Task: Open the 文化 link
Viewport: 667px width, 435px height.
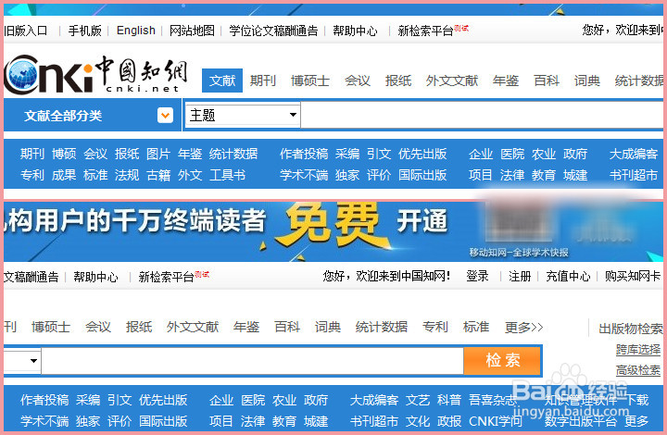Action: click(x=417, y=421)
